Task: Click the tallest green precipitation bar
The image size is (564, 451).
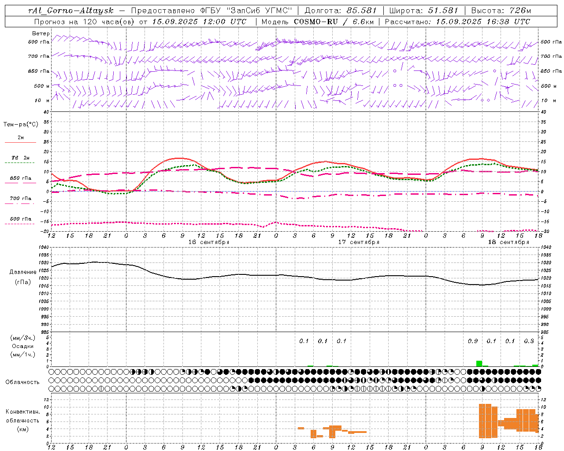Action: [479, 363]
